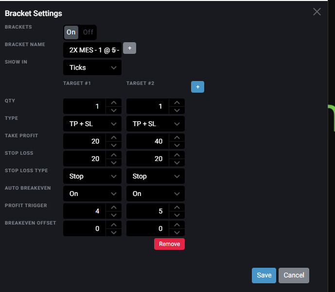The width and height of the screenshot is (335, 292).
Task: Increase Target #1 Stop Loss value
Action: pos(114,155)
